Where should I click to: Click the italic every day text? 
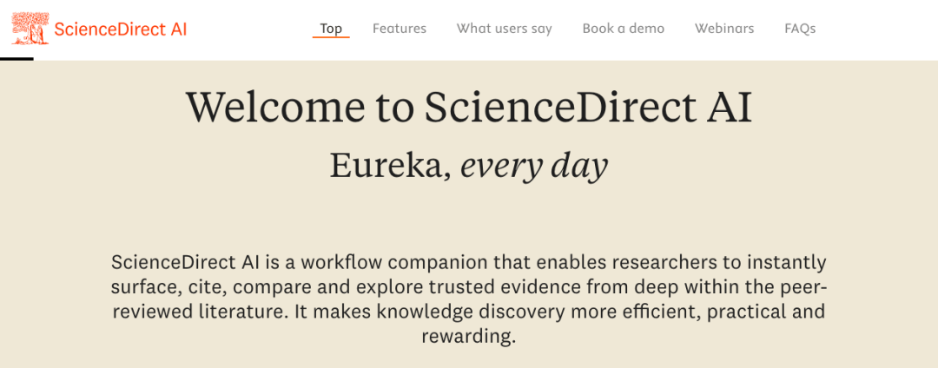534,165
